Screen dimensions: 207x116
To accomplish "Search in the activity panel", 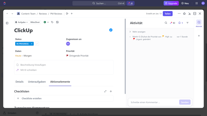I will 166,23.
